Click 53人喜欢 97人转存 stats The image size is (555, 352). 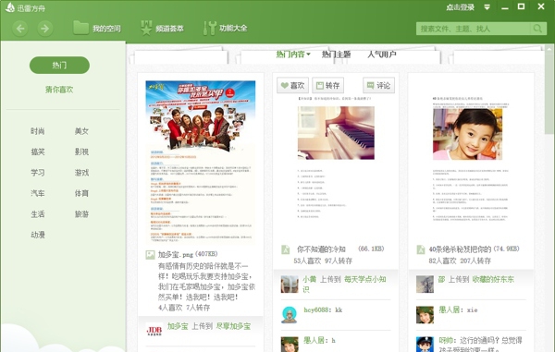pyautogui.click(x=323, y=261)
